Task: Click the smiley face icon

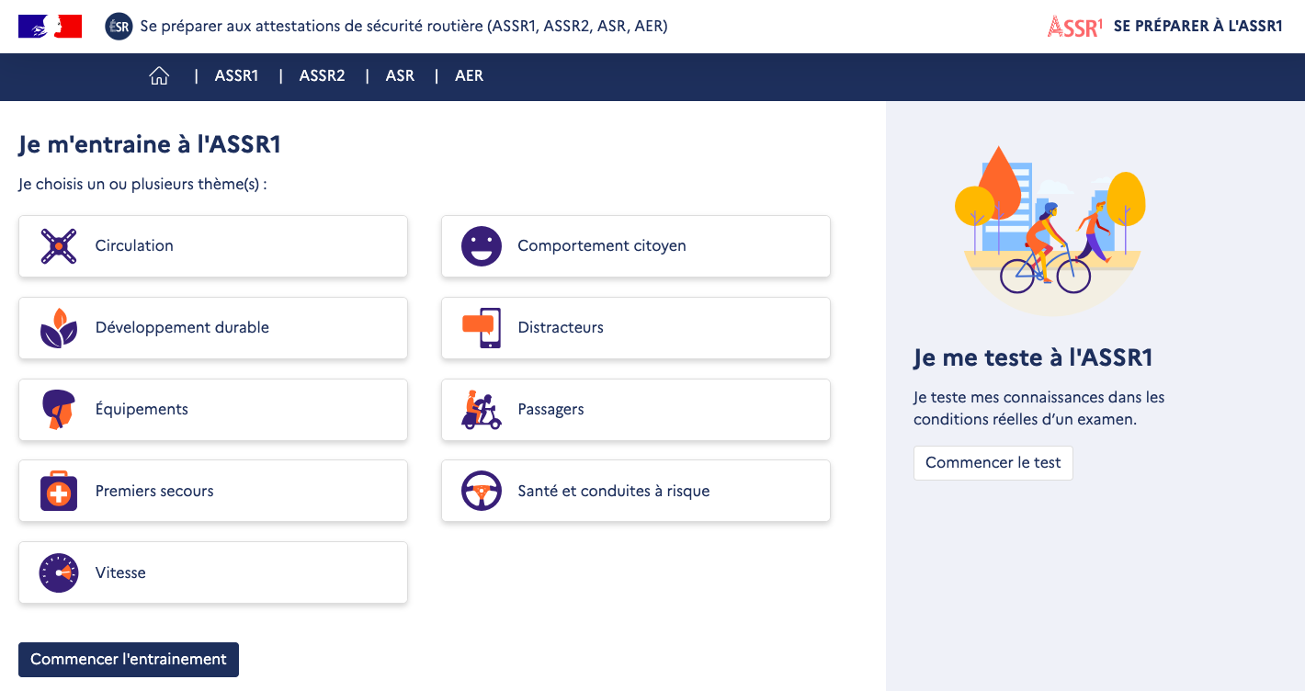Action: click(482, 246)
